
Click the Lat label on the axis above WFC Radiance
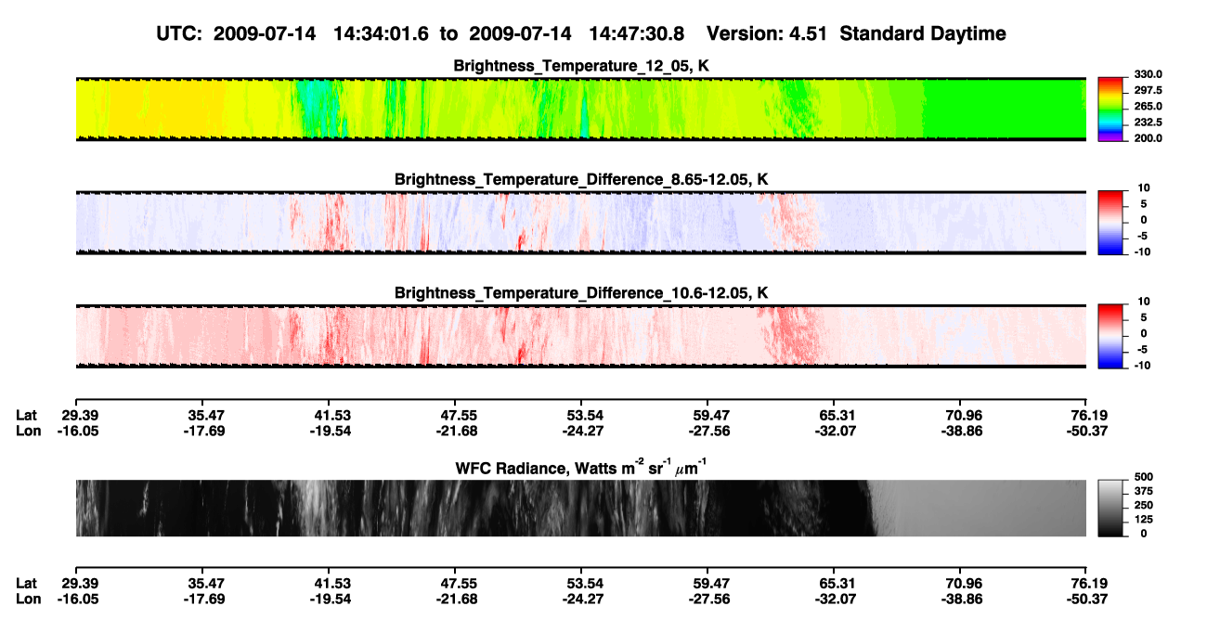point(27,414)
